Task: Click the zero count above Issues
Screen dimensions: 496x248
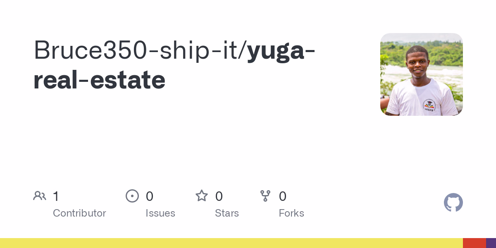Action: click(x=150, y=196)
